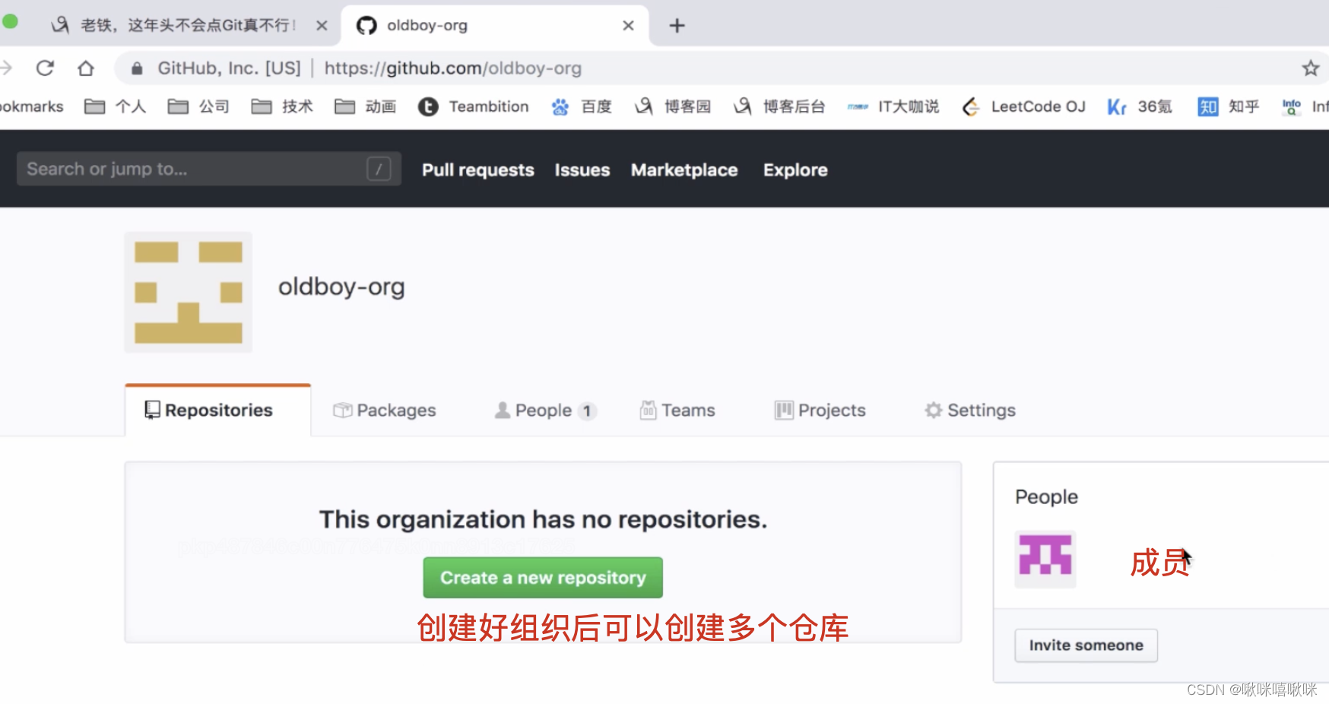Open Issues in GitHub header
The width and height of the screenshot is (1329, 704).
click(x=582, y=170)
